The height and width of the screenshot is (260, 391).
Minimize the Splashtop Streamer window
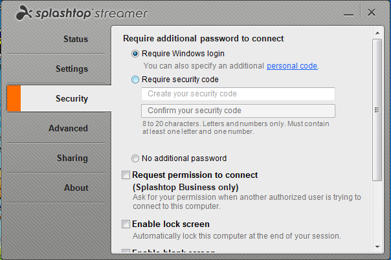click(x=348, y=13)
